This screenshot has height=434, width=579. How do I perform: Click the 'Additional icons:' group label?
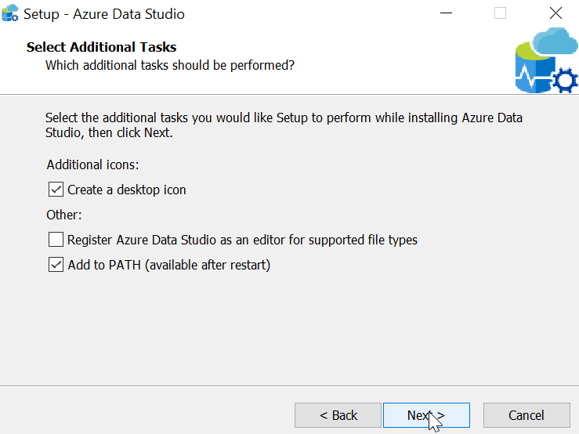(92, 165)
